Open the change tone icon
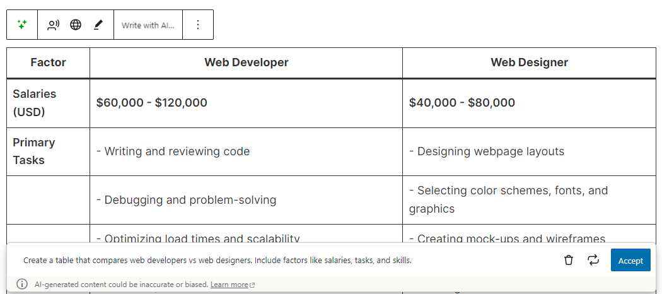662x294 pixels. (54, 25)
